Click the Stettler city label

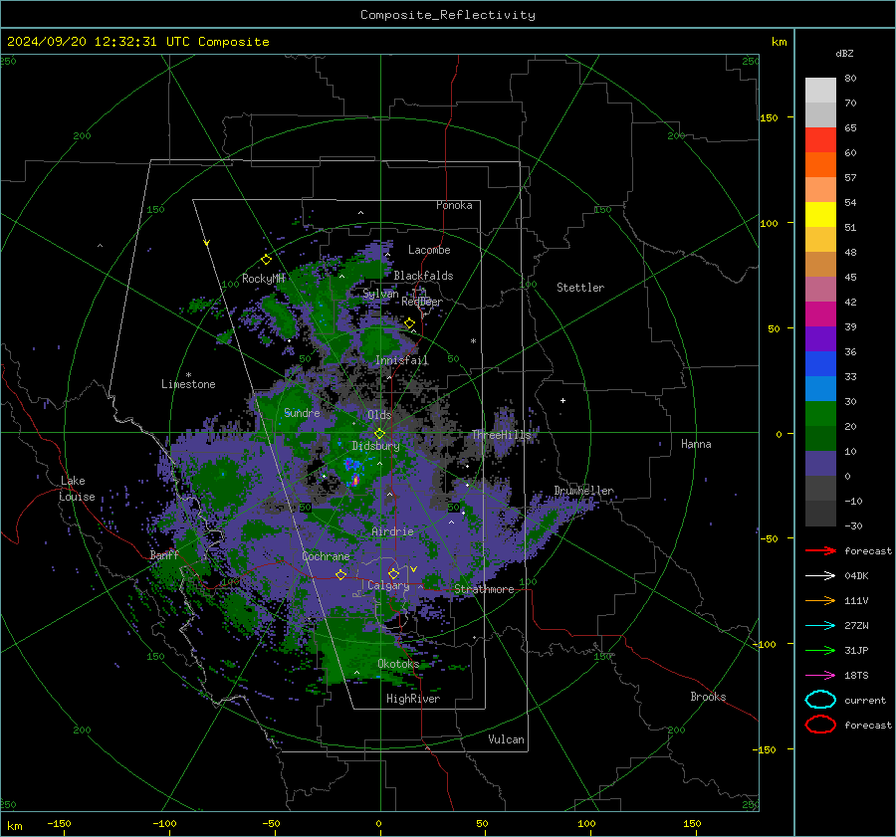tap(580, 288)
